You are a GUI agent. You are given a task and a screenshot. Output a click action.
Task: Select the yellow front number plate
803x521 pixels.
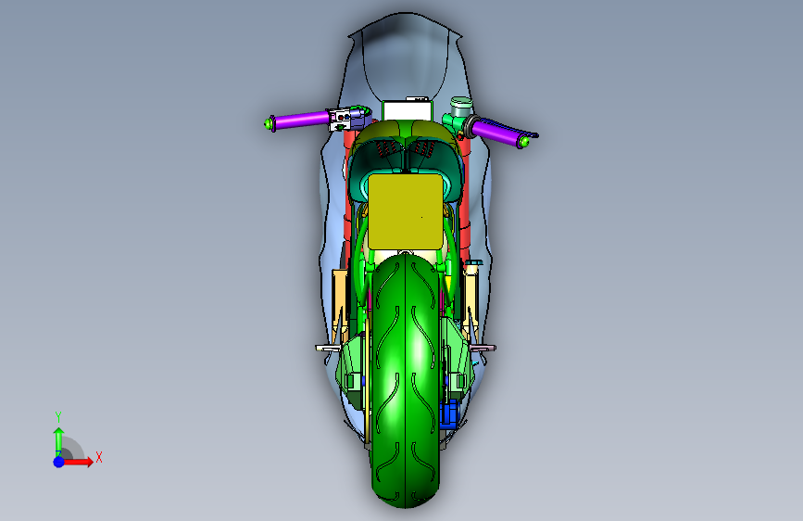[405, 211]
